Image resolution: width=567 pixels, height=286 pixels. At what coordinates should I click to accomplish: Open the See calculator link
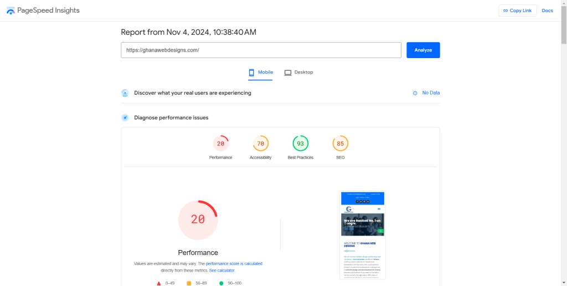click(222, 270)
